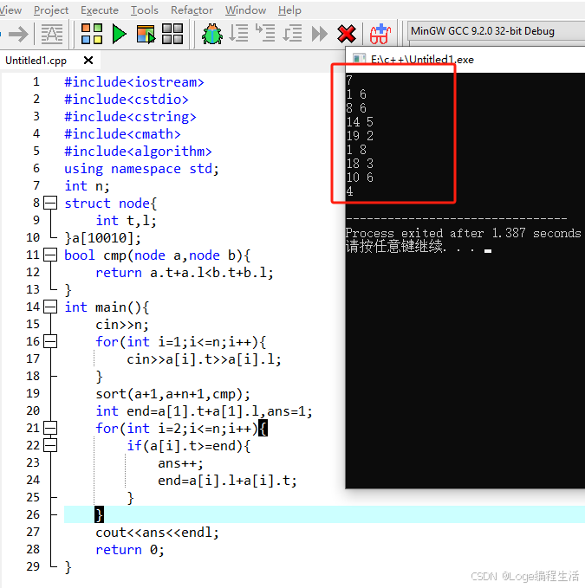585x588 pixels.
Task: Click the Step Out debug icon
Action: click(x=292, y=34)
